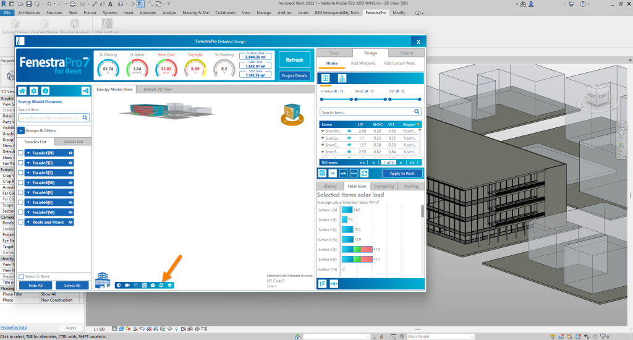Image resolution: width=633 pixels, height=340 pixels.
Task: Expand the Facade1[N] dropdown arrow
Action: pyautogui.click(x=28, y=153)
